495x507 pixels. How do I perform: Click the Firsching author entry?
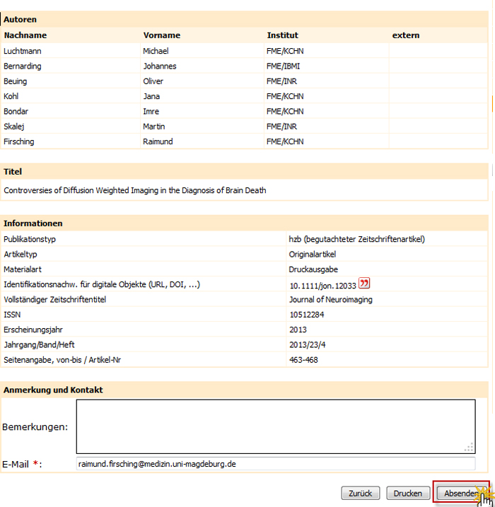pyautogui.click(x=19, y=141)
